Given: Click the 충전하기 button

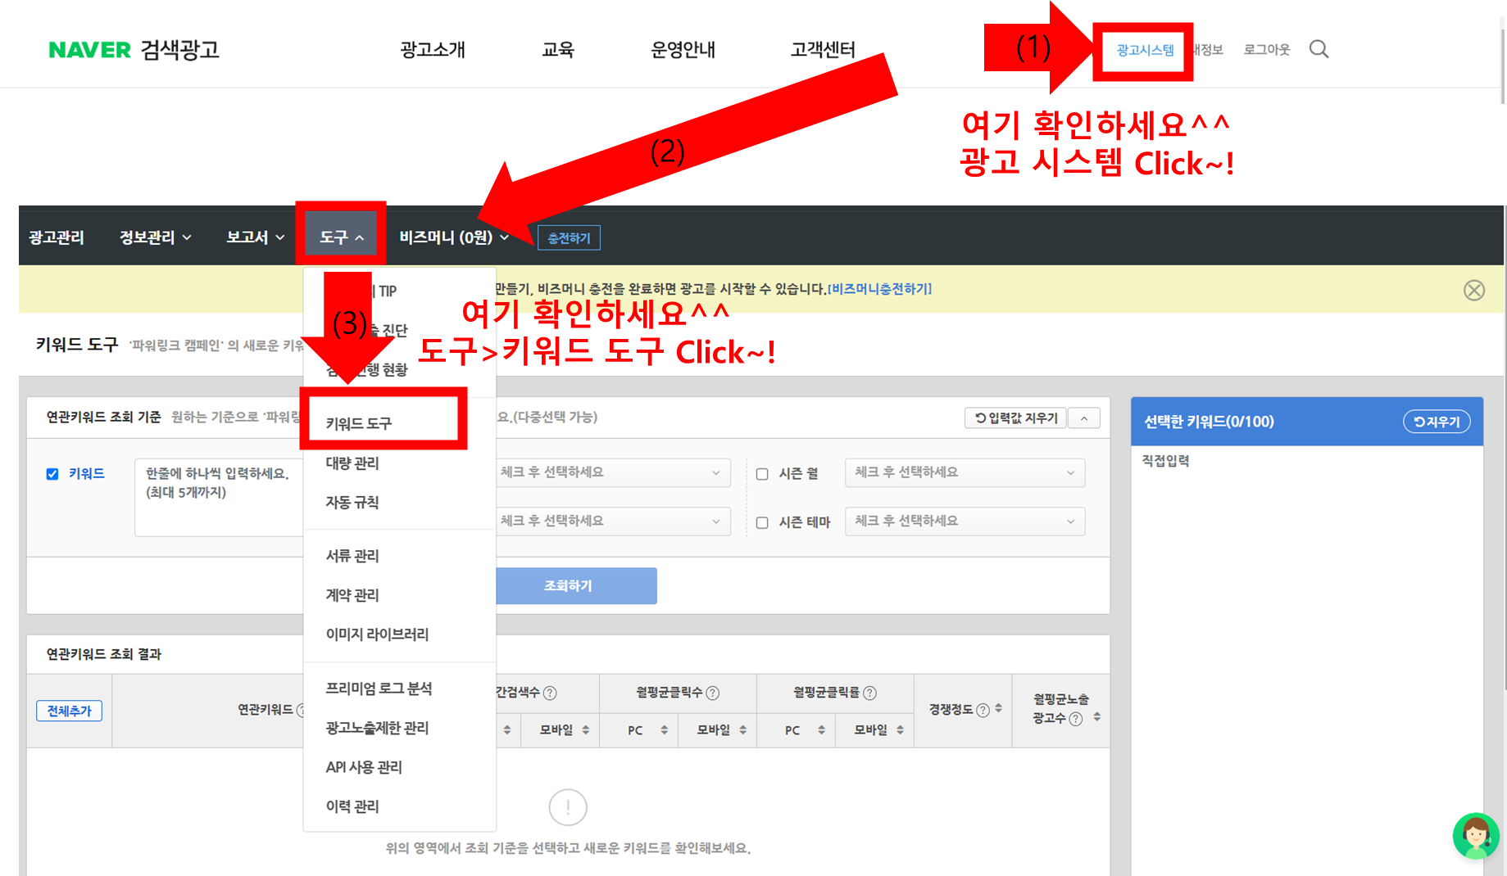Looking at the screenshot, I should [569, 238].
